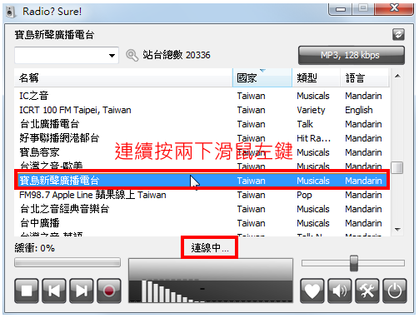Skip to the next station

[x=82, y=291]
